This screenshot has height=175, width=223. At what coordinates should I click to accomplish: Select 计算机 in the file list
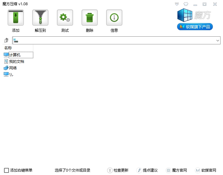click(14, 55)
